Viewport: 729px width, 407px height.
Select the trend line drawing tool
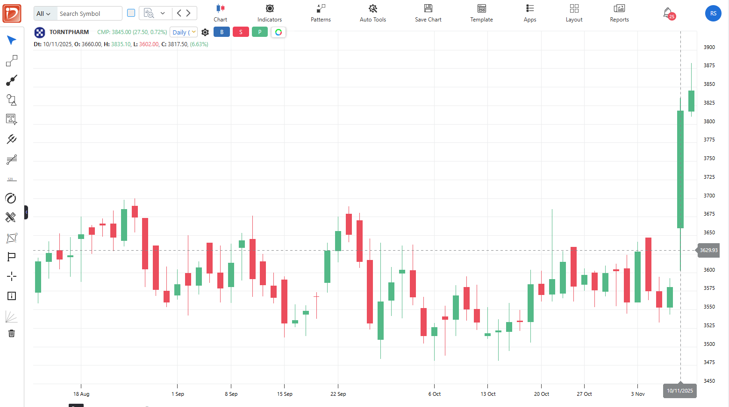12,80
